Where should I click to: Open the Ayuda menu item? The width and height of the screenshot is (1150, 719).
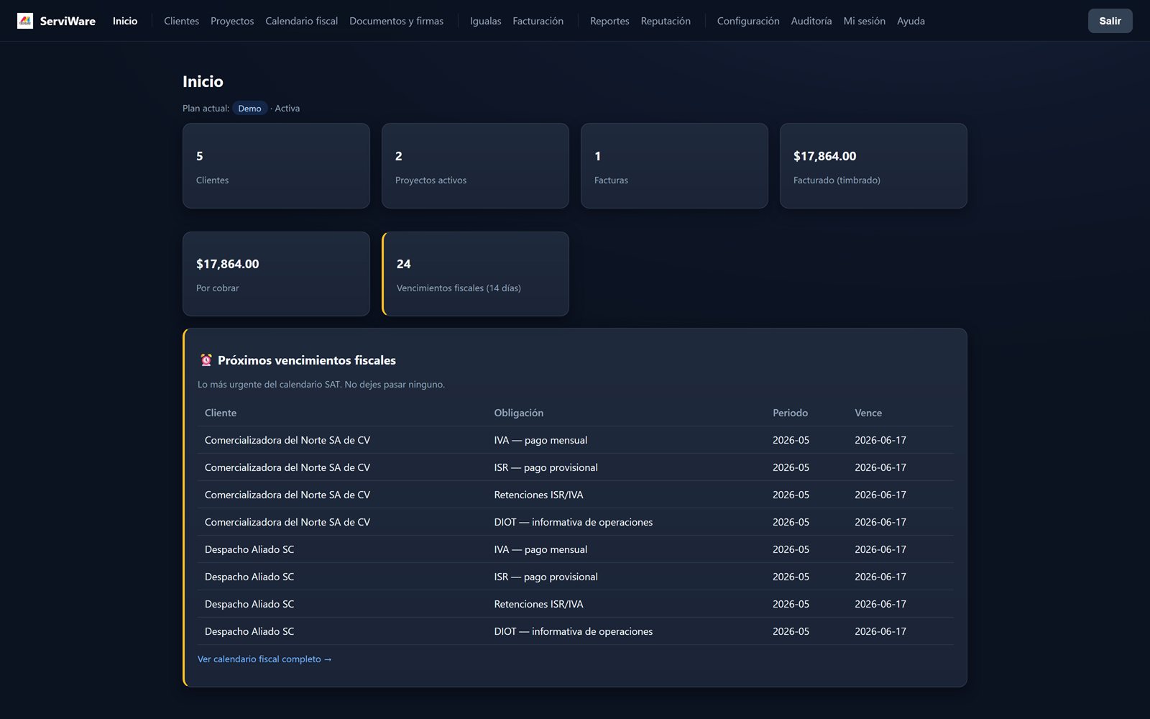tap(911, 21)
